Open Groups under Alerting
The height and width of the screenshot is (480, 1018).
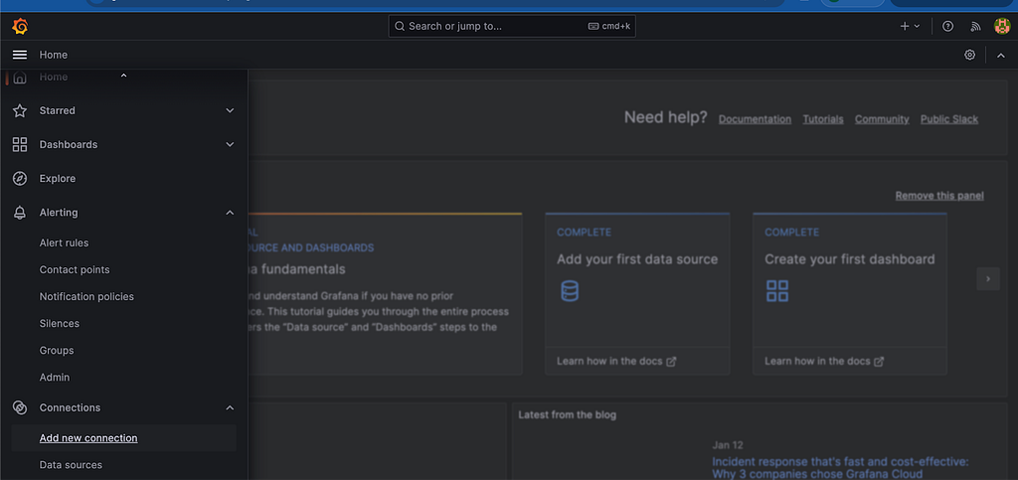click(57, 350)
